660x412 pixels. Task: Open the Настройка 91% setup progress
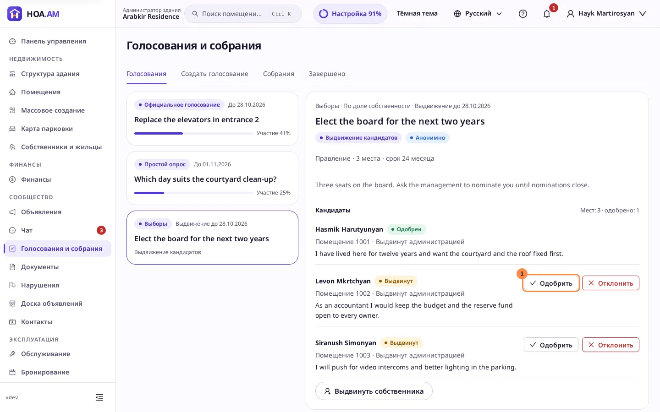tap(350, 14)
